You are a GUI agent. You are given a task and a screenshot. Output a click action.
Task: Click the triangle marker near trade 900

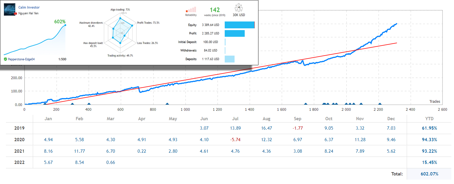point(167,104)
